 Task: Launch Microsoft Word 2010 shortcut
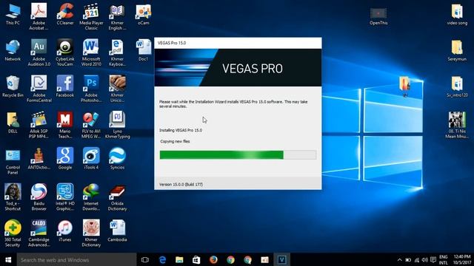point(91,52)
